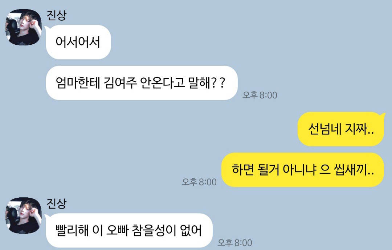The width and height of the screenshot is (392, 250).
Task: Select the 어서어서 message bubble
Action: point(78,42)
